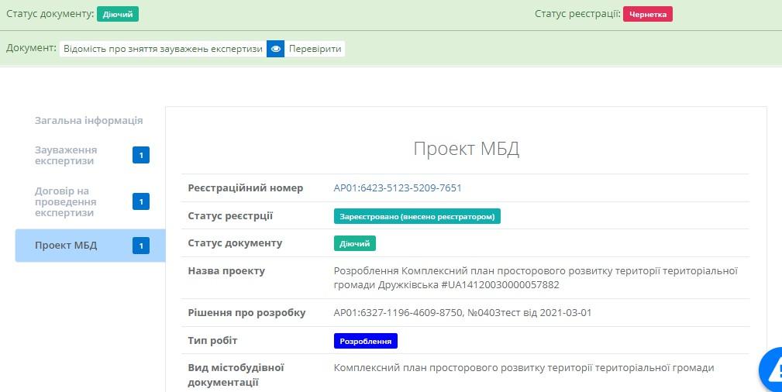
Task: Click the Проект МБД panel heading
Action: click(x=466, y=150)
